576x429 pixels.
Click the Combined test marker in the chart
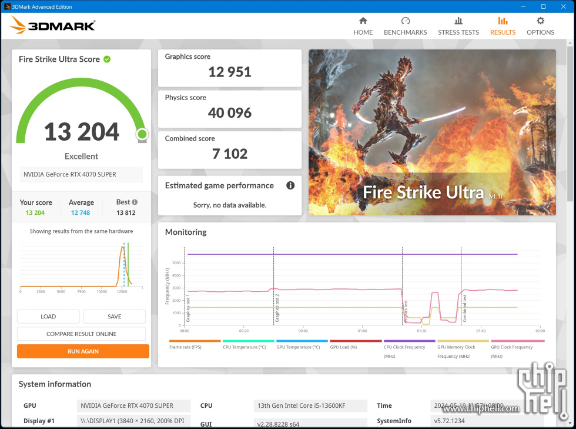pyautogui.click(x=464, y=308)
